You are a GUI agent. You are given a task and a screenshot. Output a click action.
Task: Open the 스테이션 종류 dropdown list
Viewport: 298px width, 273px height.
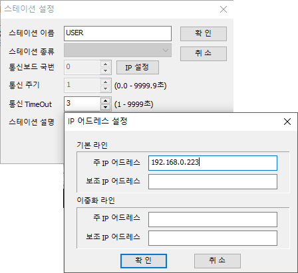(x=118, y=50)
